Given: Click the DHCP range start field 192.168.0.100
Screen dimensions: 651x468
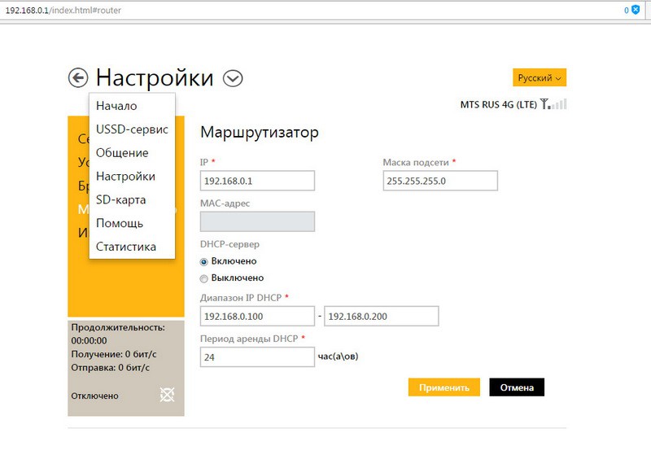Looking at the screenshot, I should click(257, 316).
